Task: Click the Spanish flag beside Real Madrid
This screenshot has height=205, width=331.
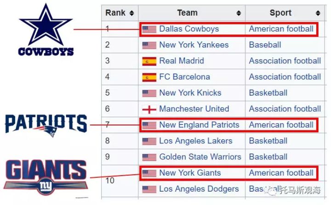Action: tap(149, 61)
